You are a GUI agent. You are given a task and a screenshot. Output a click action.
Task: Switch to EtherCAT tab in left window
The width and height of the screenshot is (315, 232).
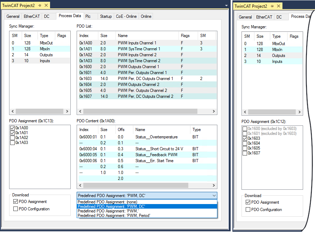32,16
